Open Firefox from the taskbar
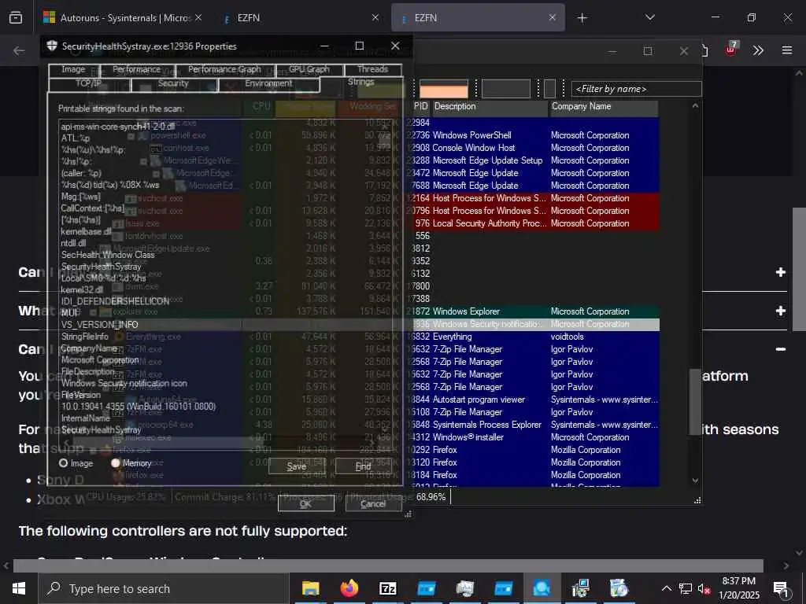 (x=349, y=588)
